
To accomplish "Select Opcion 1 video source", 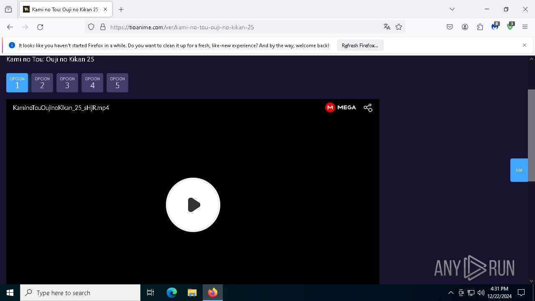I will [17, 83].
